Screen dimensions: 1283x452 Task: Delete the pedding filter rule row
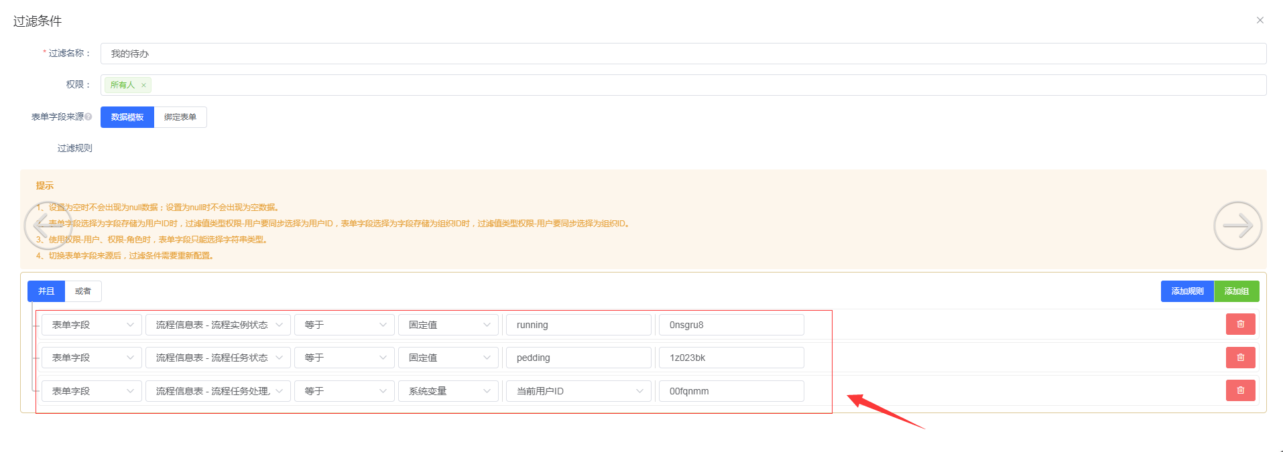1240,358
